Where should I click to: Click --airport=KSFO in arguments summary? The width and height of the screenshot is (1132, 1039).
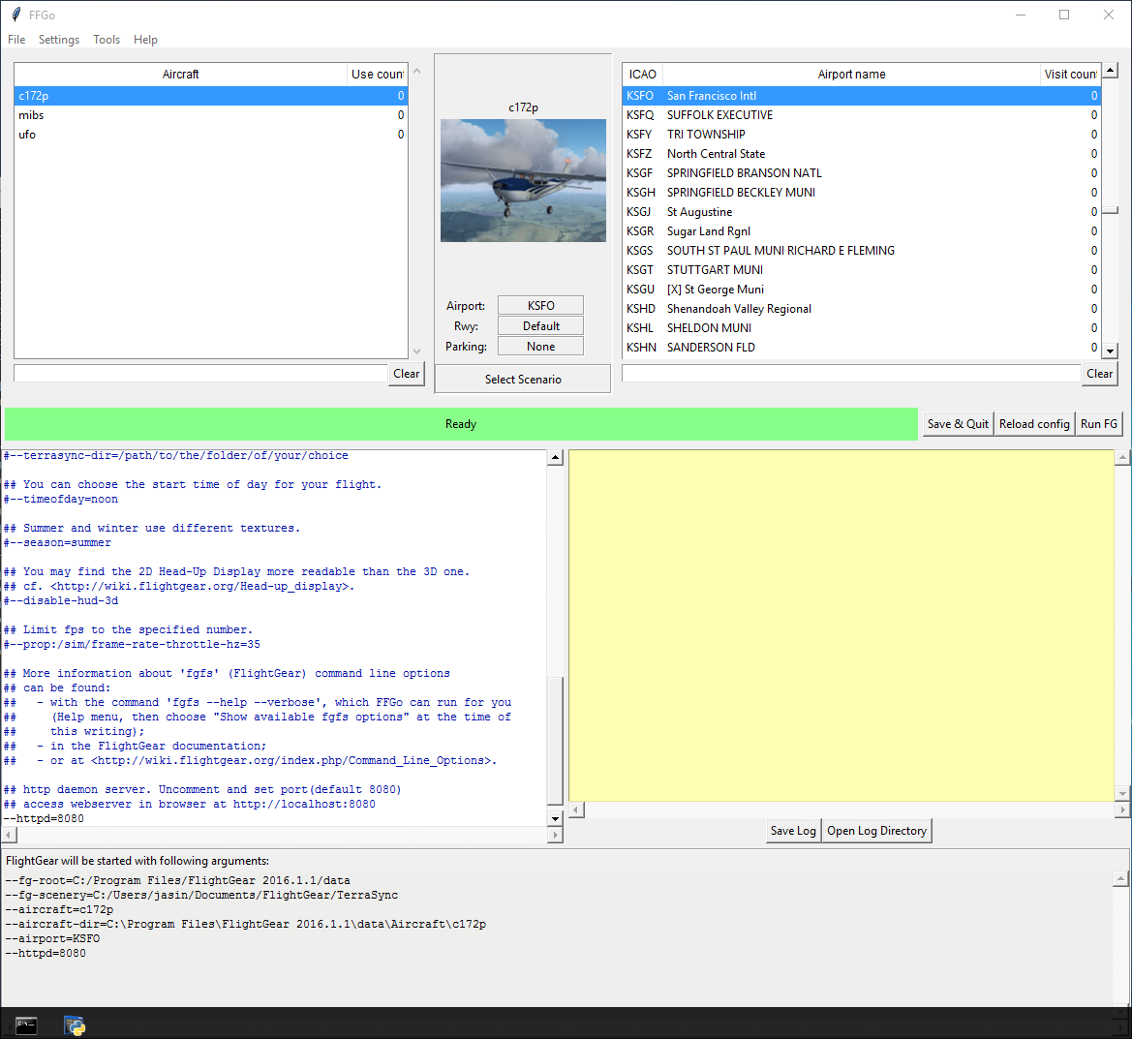(52, 938)
